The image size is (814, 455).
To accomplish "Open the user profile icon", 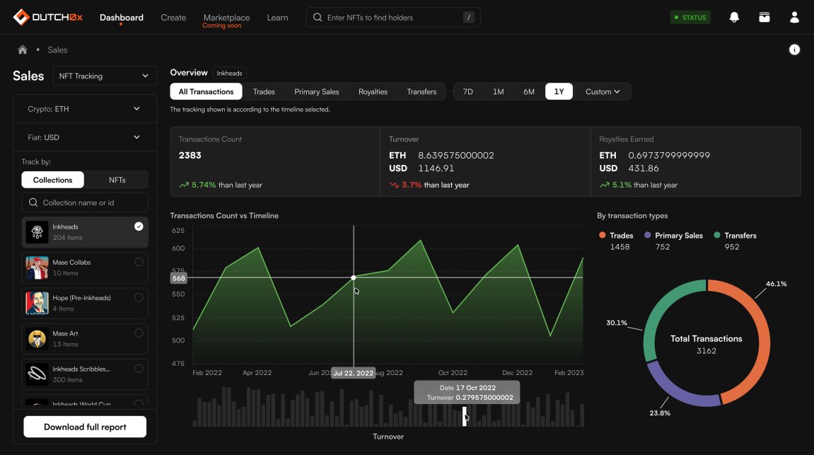I will (794, 17).
